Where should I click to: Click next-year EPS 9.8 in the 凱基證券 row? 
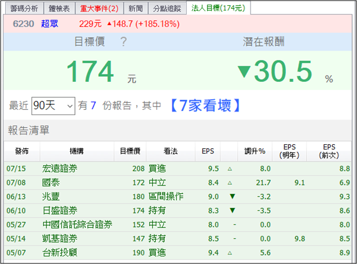pos(299,238)
